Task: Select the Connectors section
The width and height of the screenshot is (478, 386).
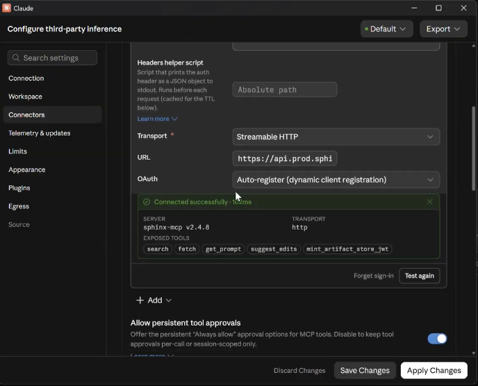Action: click(x=52, y=115)
